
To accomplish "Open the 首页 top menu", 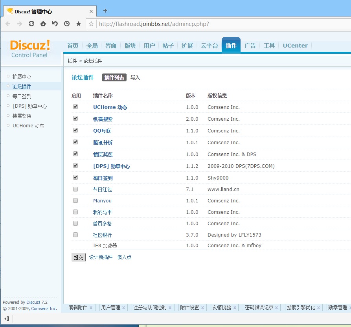I will (x=73, y=46).
